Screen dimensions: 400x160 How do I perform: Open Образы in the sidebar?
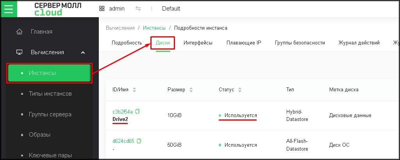[x=39, y=135]
